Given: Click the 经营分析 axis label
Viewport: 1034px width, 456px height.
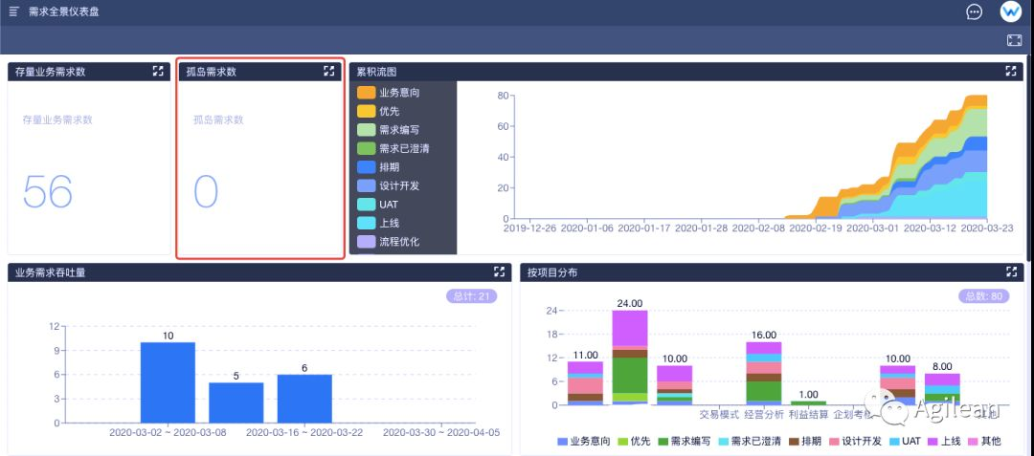Looking at the screenshot, I should (x=764, y=415).
